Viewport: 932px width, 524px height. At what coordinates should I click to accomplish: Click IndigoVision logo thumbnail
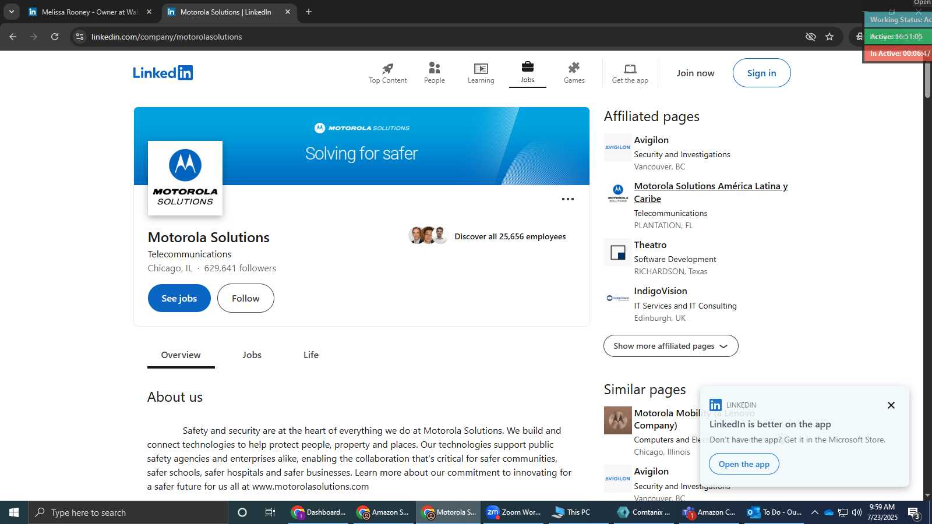617,298
